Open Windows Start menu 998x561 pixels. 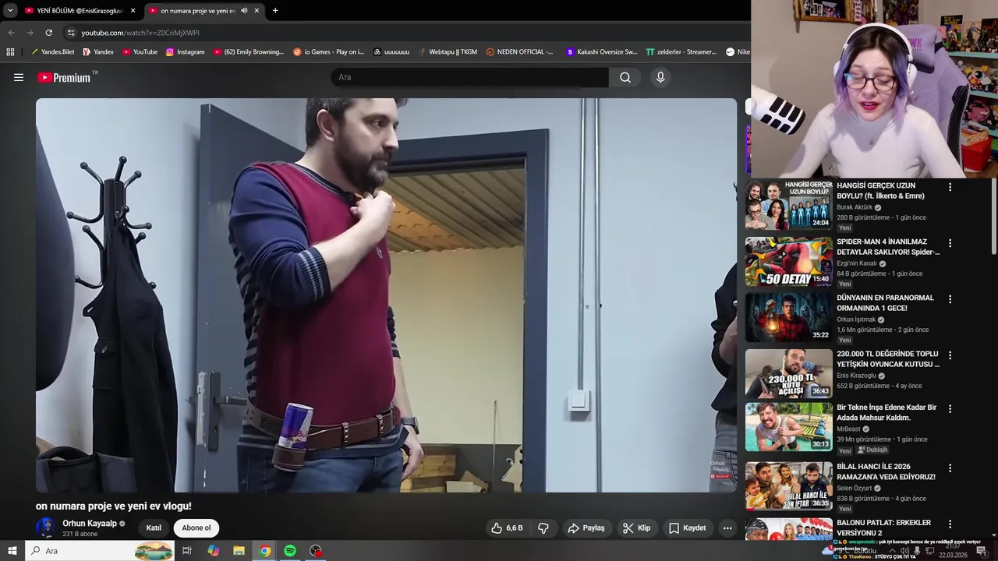[x=12, y=551]
